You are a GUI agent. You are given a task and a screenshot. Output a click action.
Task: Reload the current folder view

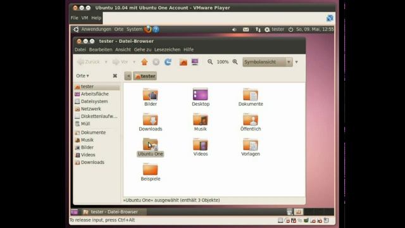[x=168, y=62]
